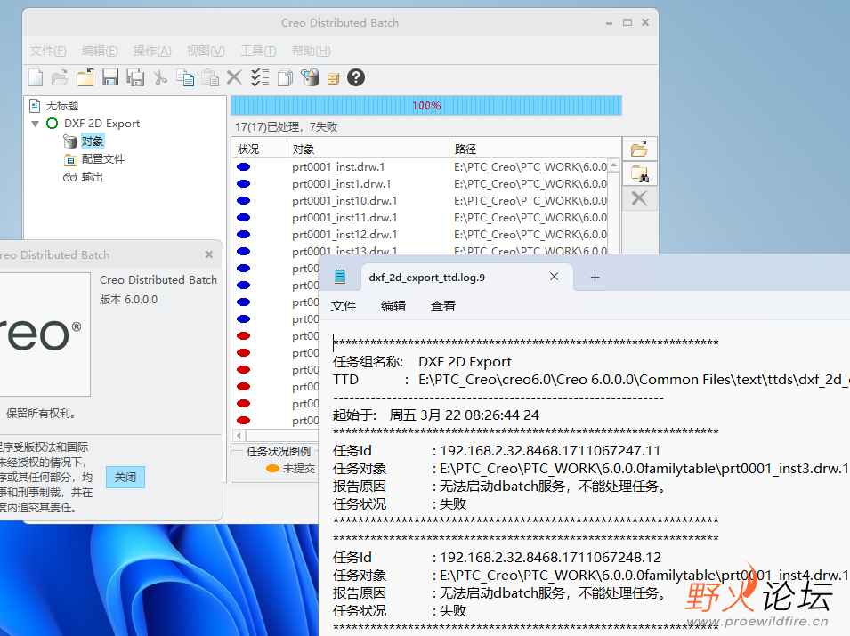The image size is (850, 636).
Task: Select row prt0001_inst1.drw.1
Action: click(x=421, y=183)
